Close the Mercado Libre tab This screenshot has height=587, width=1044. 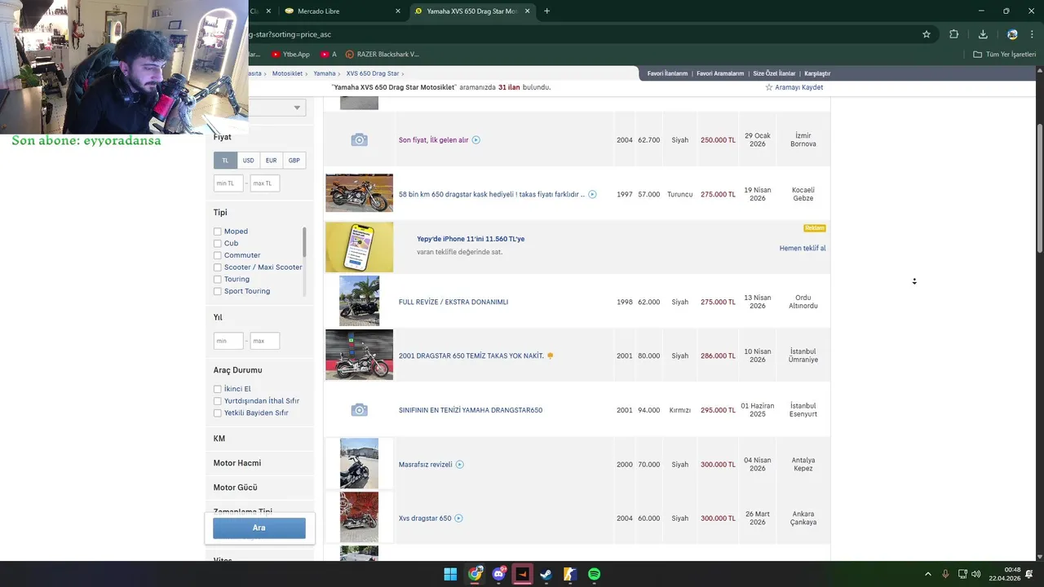coord(398,11)
